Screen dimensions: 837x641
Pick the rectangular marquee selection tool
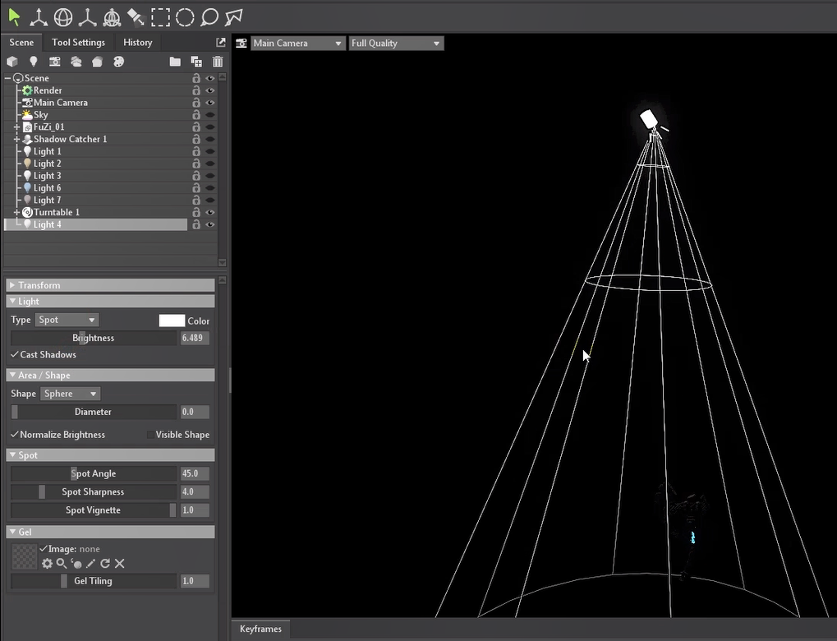coord(160,17)
